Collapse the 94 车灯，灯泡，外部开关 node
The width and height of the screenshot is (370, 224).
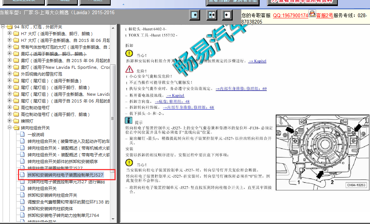3,27
